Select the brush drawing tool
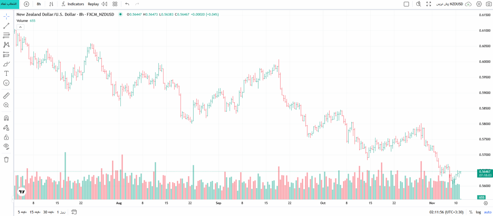The image size is (493, 216). tap(6, 64)
